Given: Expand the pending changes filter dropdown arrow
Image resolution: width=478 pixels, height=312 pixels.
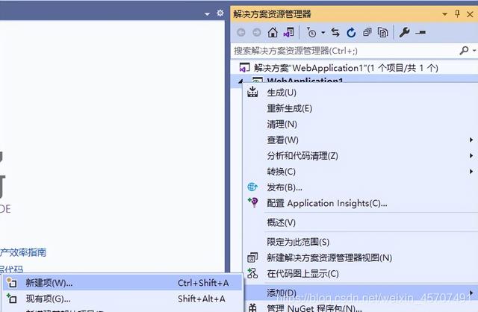Looking at the screenshot, I should (x=323, y=33).
